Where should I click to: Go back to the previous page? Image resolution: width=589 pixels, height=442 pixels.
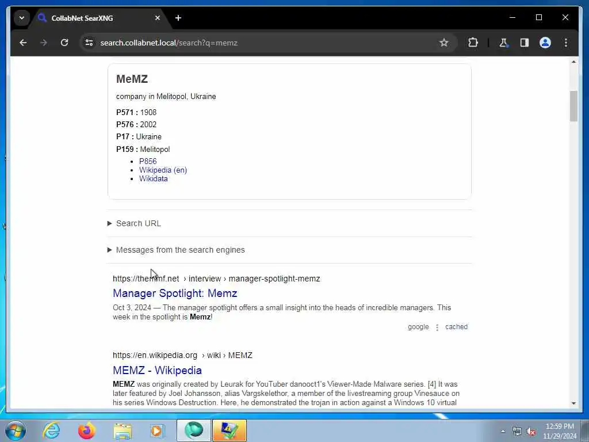[x=23, y=43]
